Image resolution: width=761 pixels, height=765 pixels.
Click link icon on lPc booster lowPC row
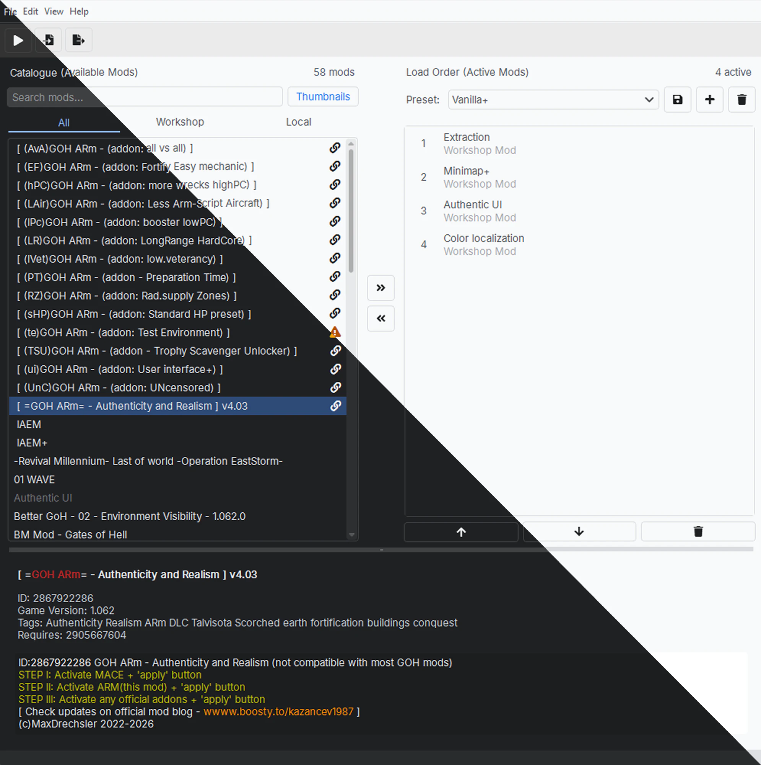335,221
